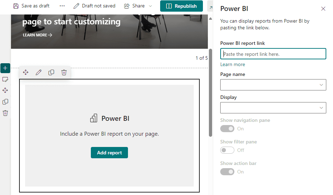Open the Page name dropdown

click(x=273, y=85)
